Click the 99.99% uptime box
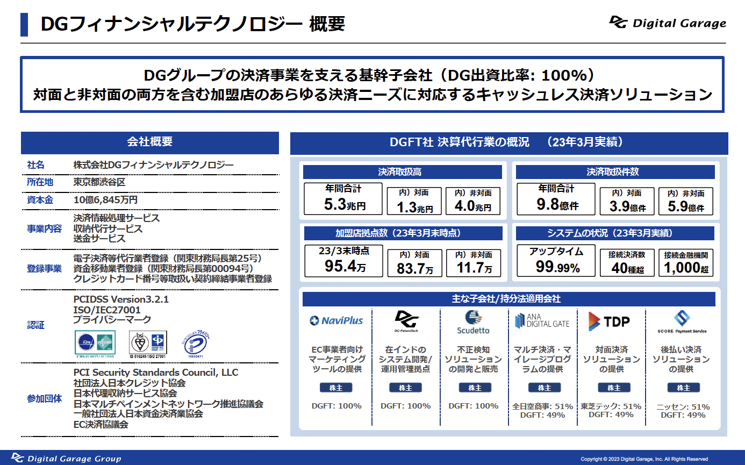The image size is (745, 465). [x=556, y=261]
